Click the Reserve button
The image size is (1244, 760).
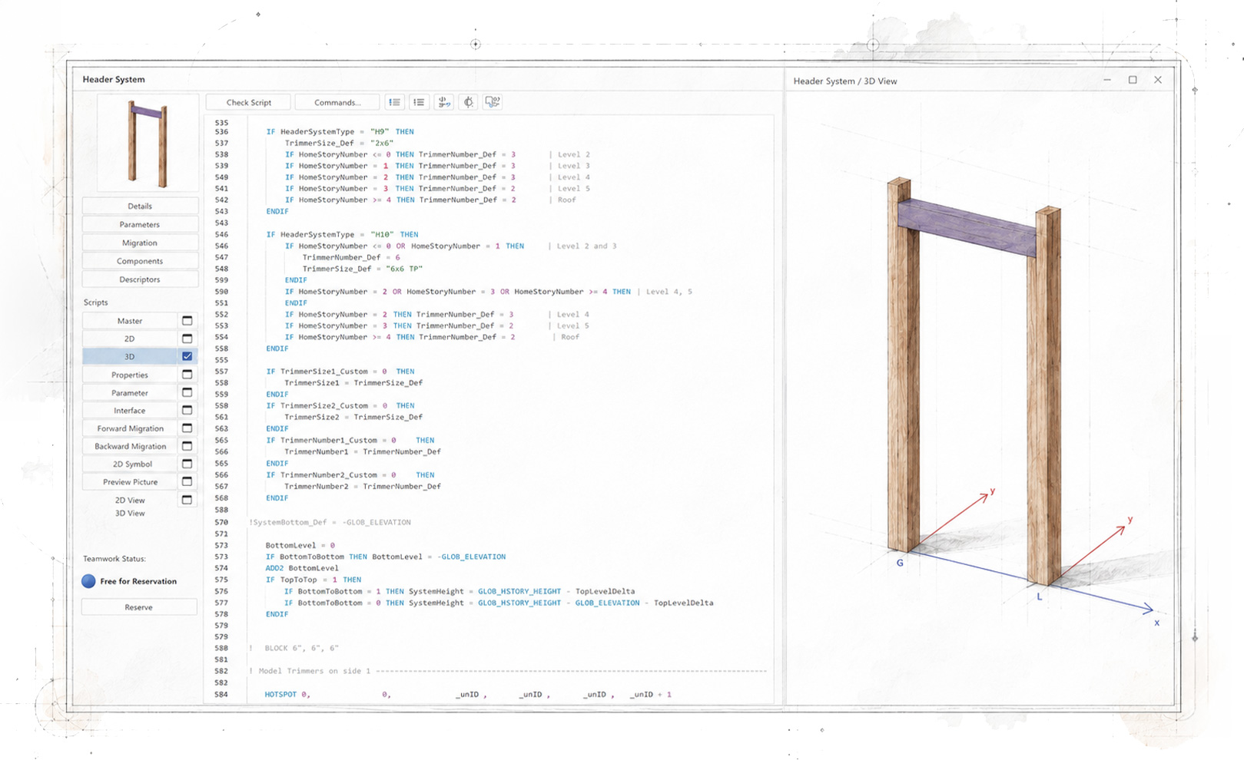coord(139,607)
